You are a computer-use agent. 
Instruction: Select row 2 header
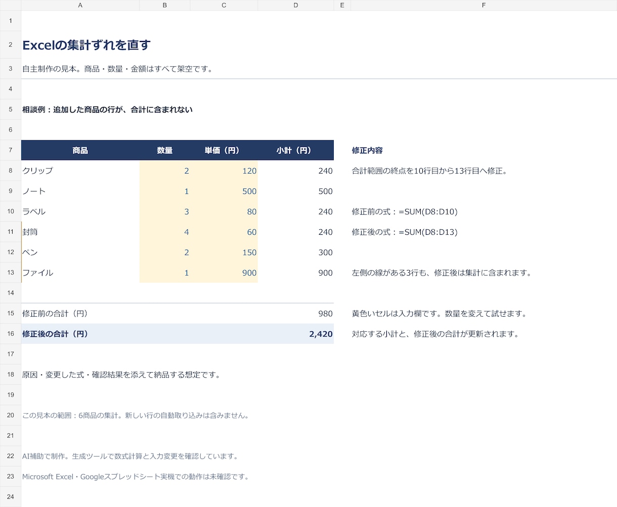point(11,44)
